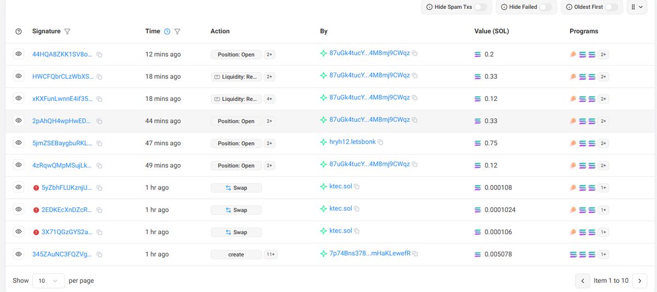The width and height of the screenshot is (657, 292).
Task: View details eye icon for 5jmZSEBaygbuRKL row
Action: click(x=19, y=142)
